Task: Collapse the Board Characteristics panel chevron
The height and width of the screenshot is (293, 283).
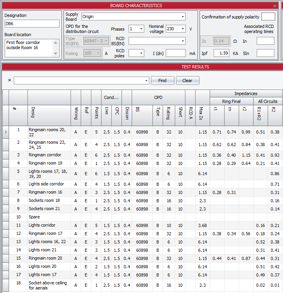Action: point(275,5)
